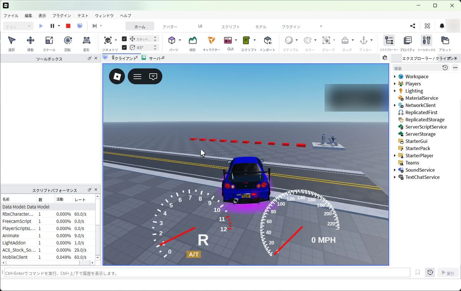Click the キャラクター (Character) icon
This screenshot has height=291, width=461.
(x=211, y=43)
